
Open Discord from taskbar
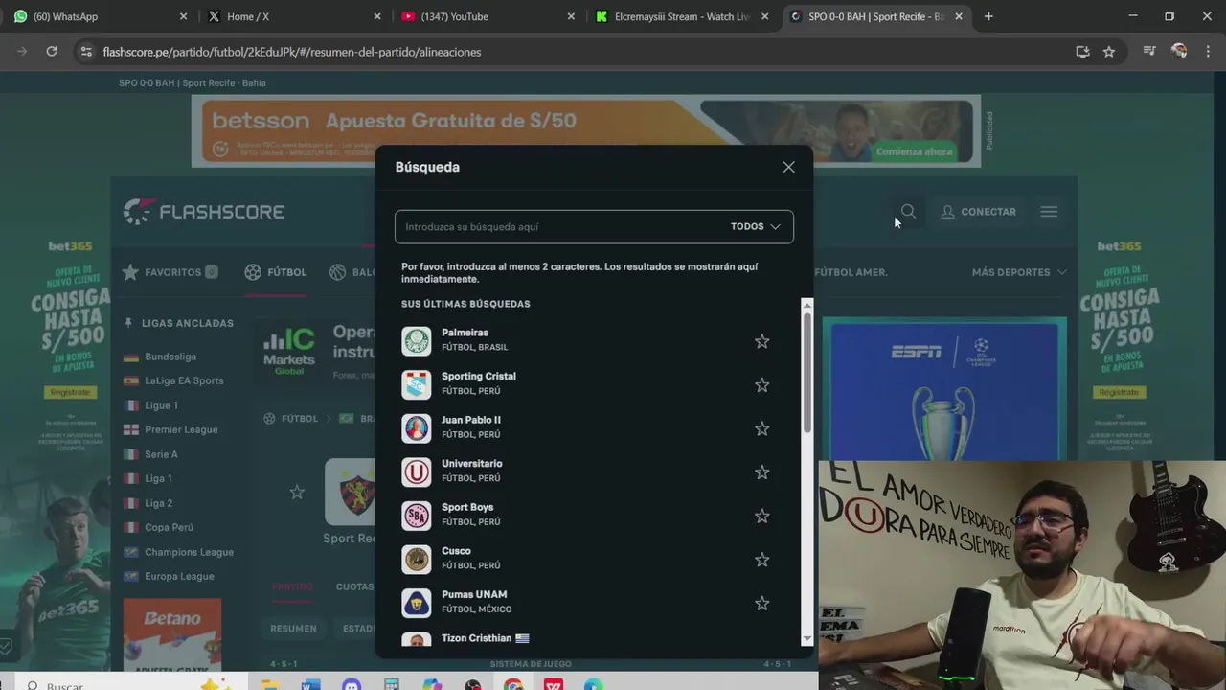pos(352,684)
